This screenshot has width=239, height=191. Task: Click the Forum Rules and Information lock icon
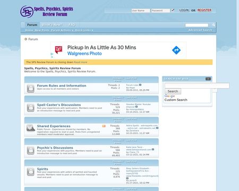click(x=31, y=89)
